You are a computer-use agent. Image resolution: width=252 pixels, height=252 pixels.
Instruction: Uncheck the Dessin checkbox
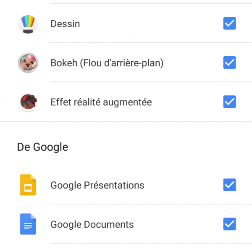229,24
